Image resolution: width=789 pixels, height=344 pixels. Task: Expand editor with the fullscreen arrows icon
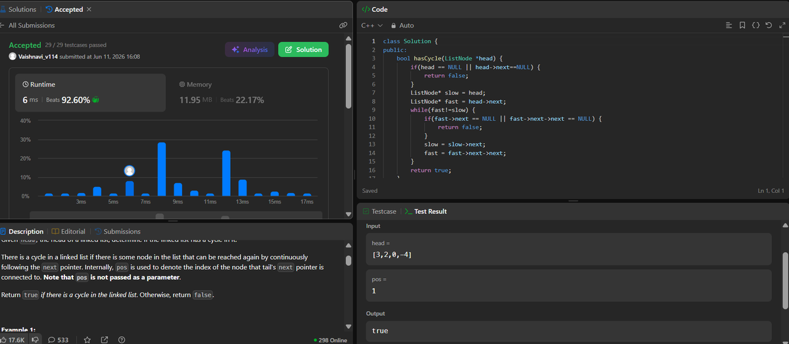click(x=781, y=26)
